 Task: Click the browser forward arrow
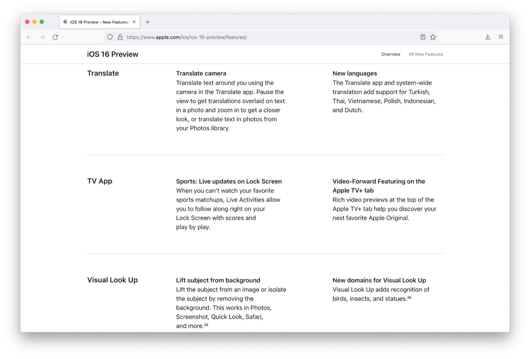pyautogui.click(x=42, y=37)
